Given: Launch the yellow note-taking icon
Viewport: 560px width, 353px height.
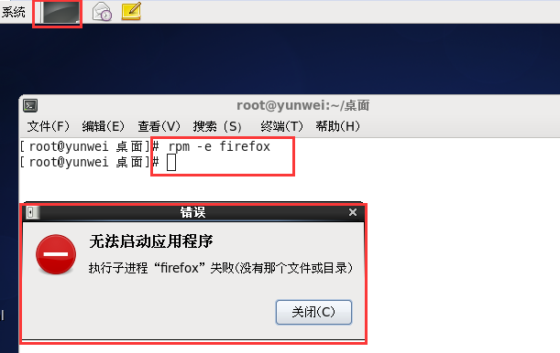Looking at the screenshot, I should (x=131, y=11).
